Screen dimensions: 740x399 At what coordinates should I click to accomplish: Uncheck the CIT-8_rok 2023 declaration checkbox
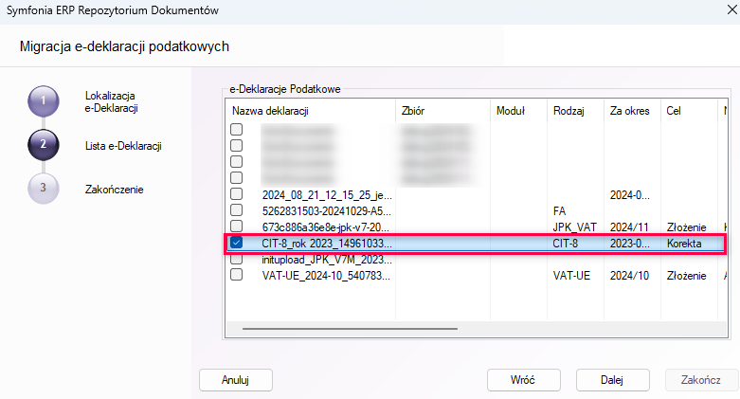pos(237,243)
